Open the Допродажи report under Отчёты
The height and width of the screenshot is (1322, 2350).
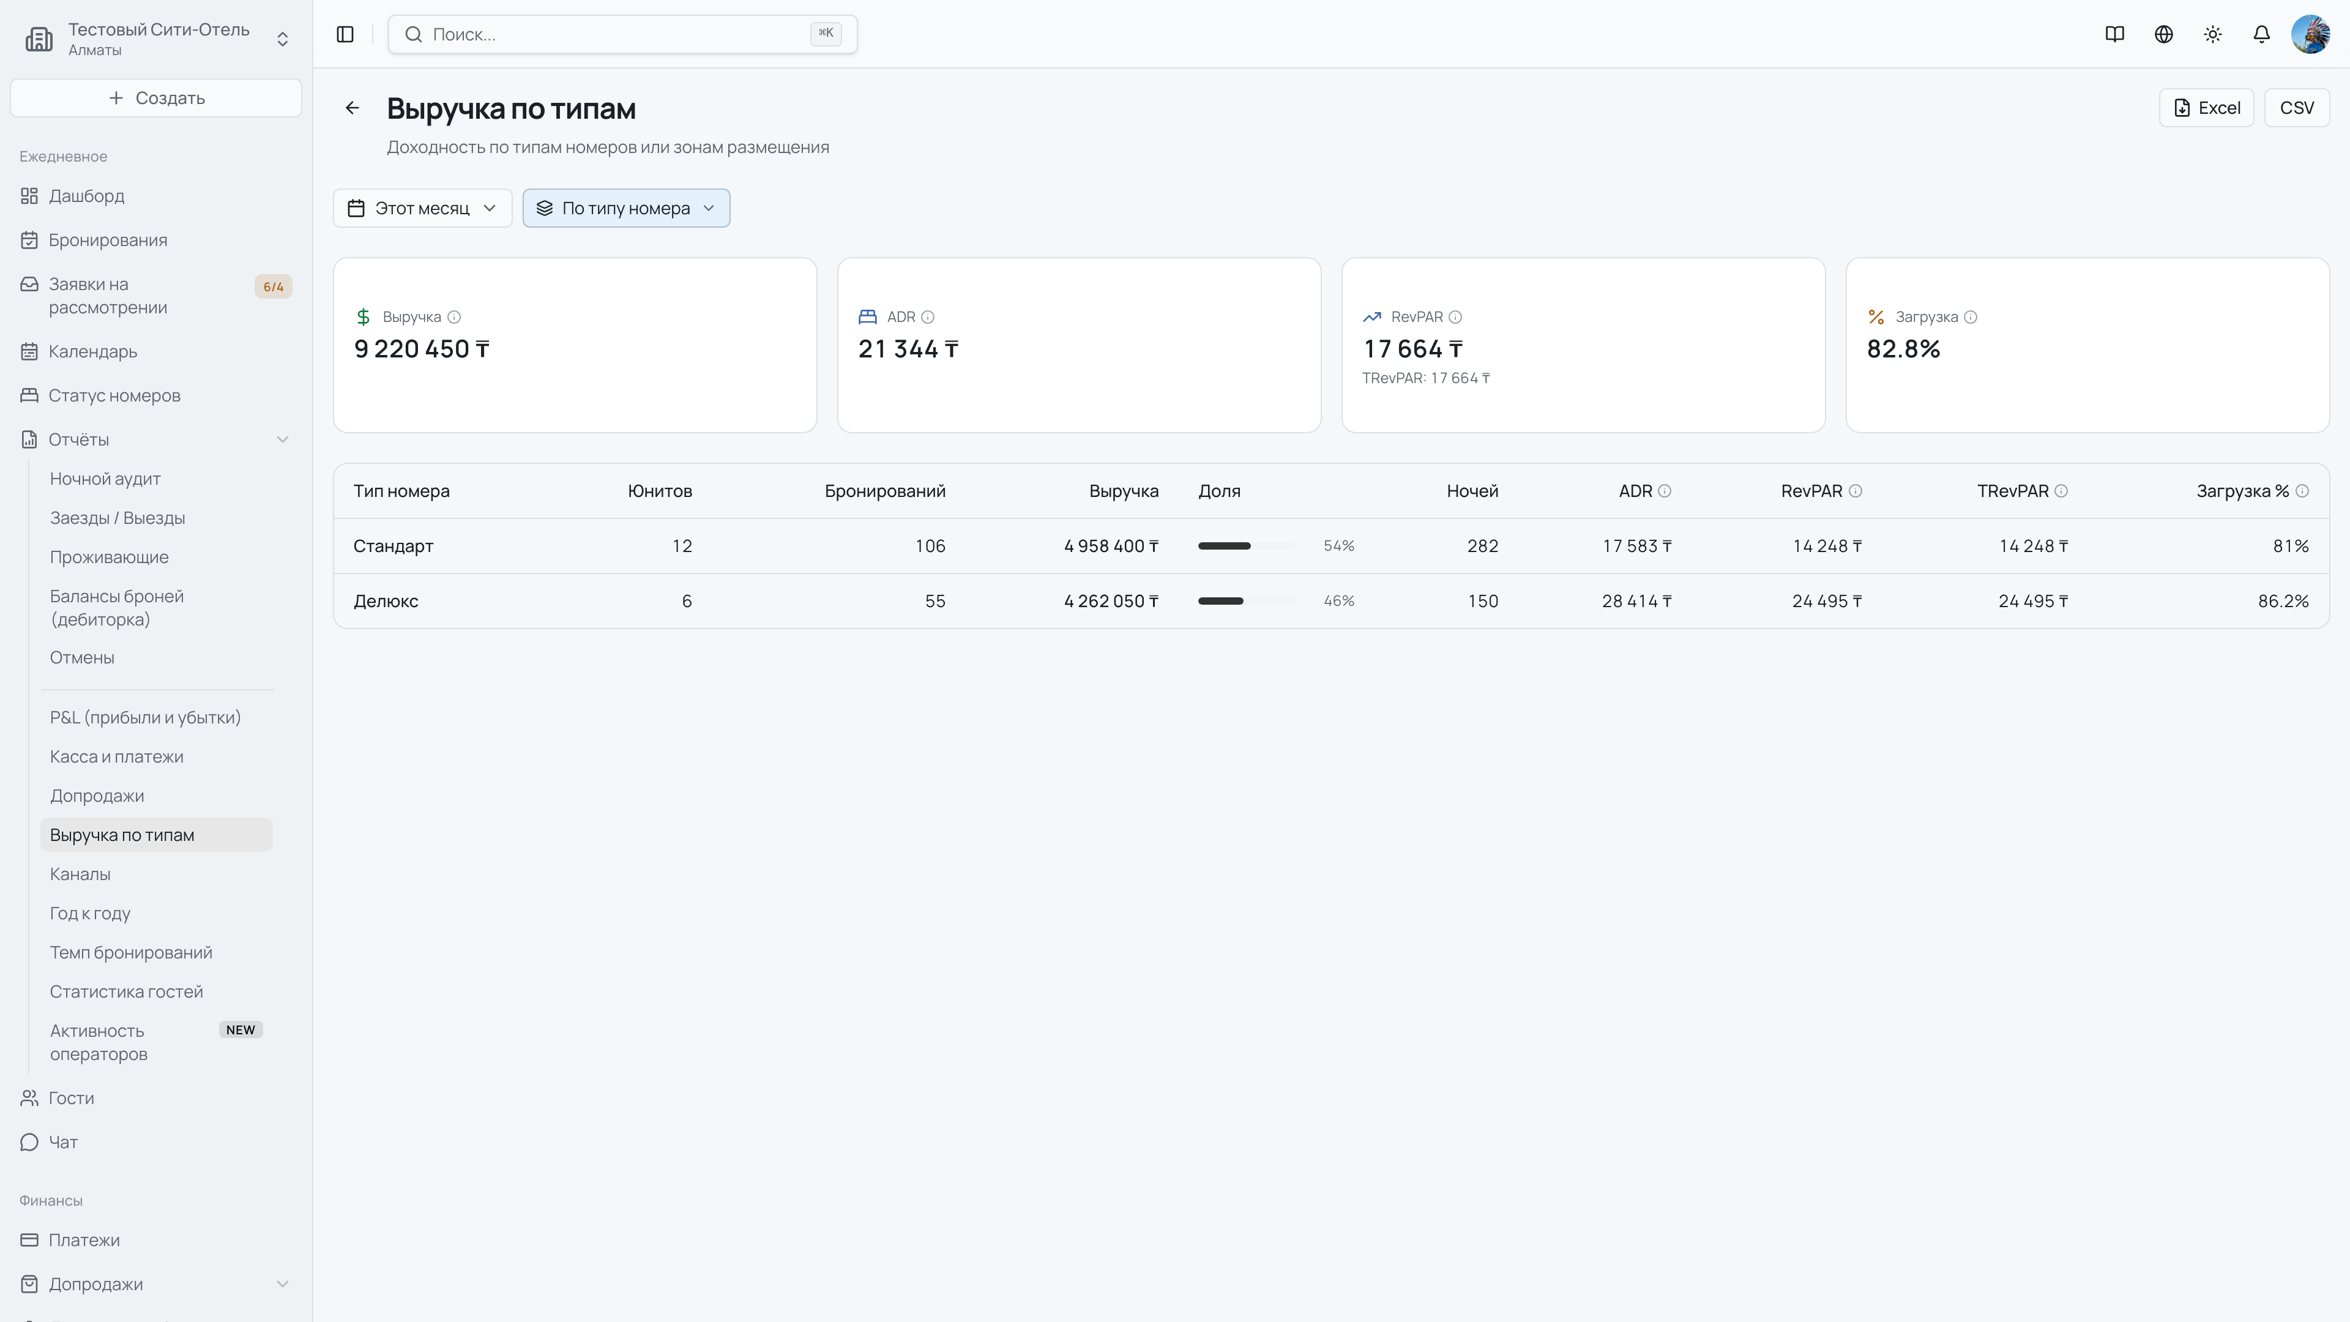coord(156,796)
